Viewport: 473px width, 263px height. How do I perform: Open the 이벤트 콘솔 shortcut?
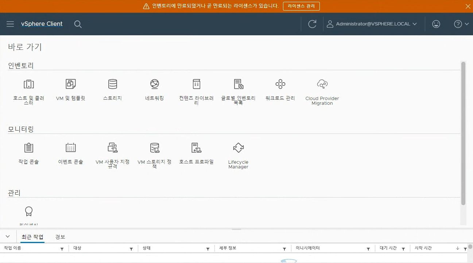71,154
